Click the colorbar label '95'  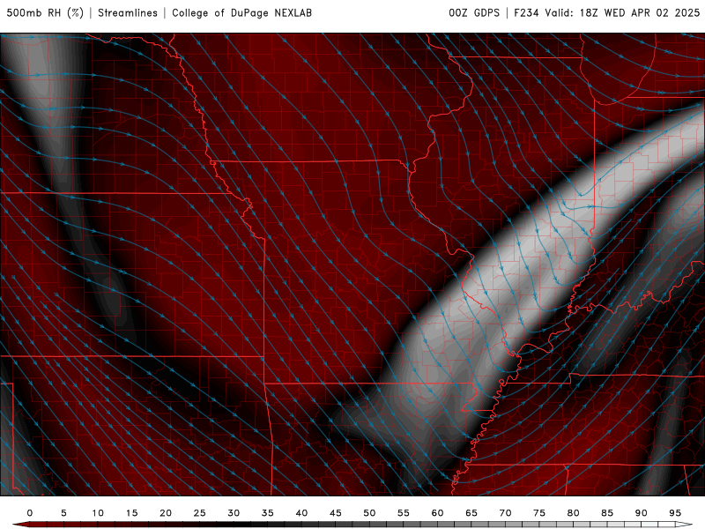click(675, 513)
